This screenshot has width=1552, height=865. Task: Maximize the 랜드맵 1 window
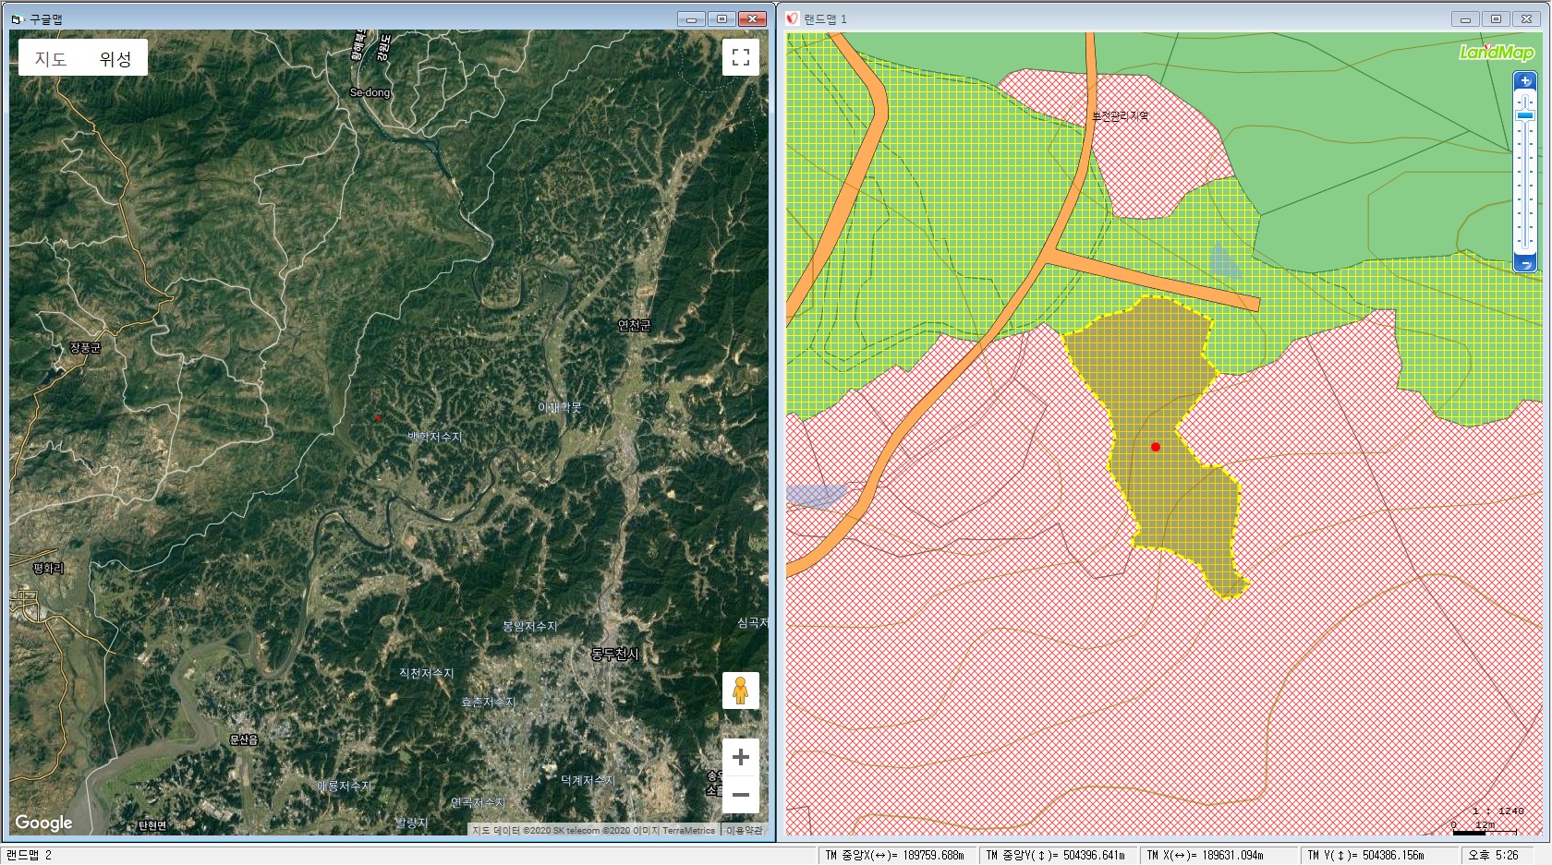1496,18
